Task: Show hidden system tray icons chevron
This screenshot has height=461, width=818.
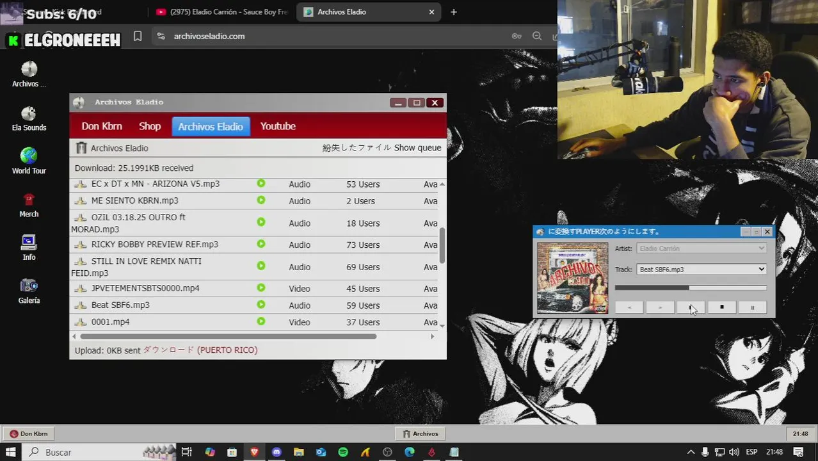Action: [x=691, y=452]
